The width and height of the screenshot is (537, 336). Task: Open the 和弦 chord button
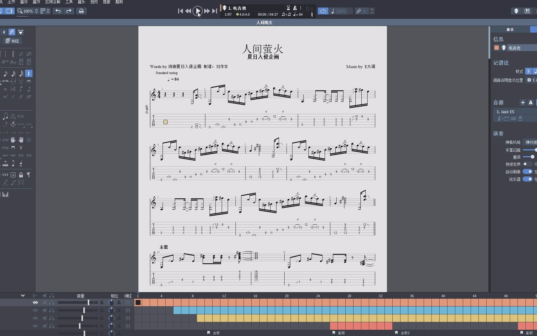click(x=13, y=41)
